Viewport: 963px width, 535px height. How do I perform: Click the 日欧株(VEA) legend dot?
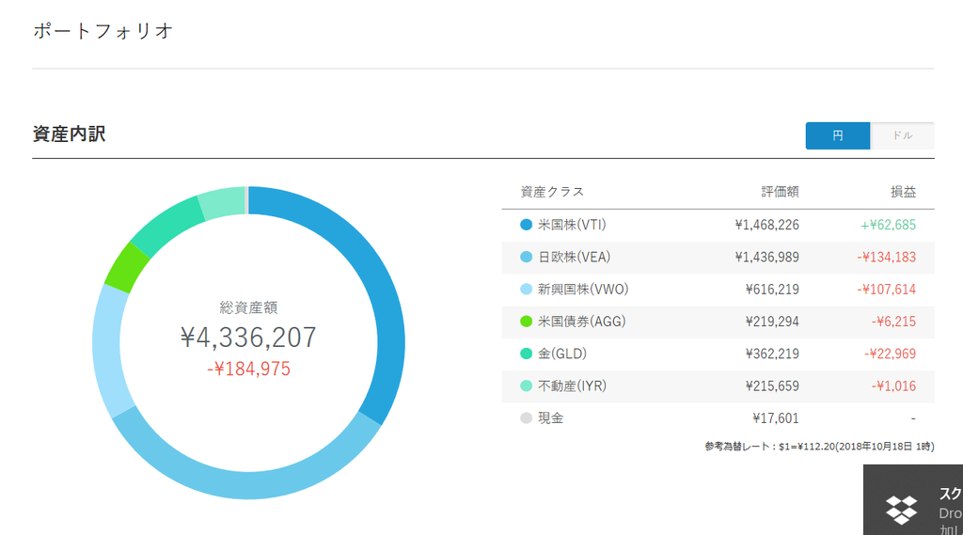pos(527,258)
